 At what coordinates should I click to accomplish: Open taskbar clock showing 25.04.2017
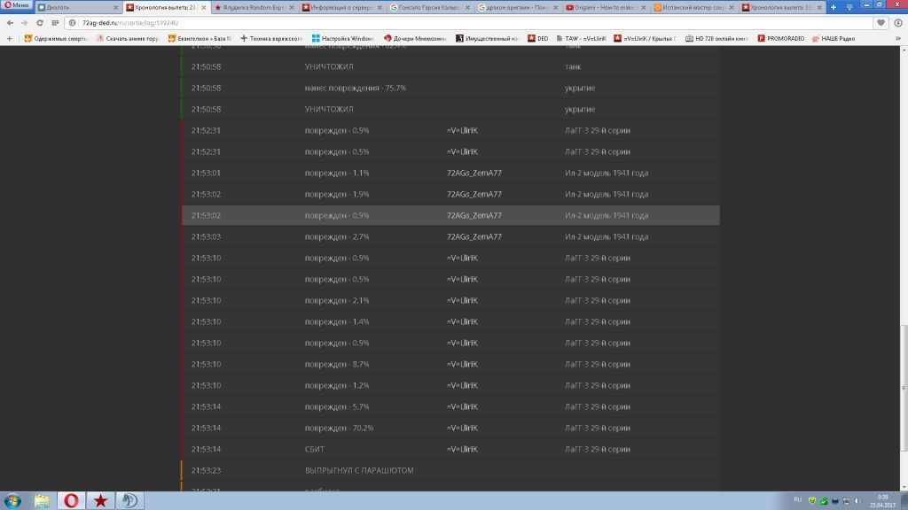click(882, 501)
